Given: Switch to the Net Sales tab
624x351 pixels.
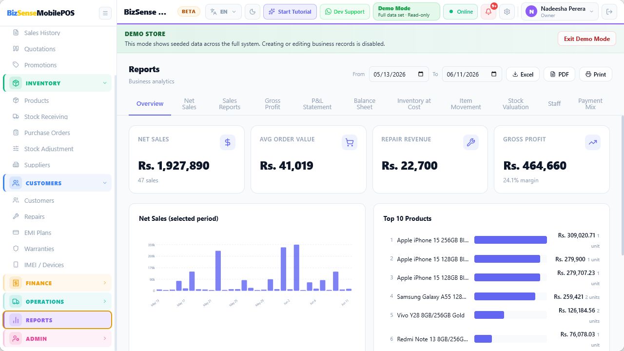Looking at the screenshot, I should pyautogui.click(x=189, y=104).
